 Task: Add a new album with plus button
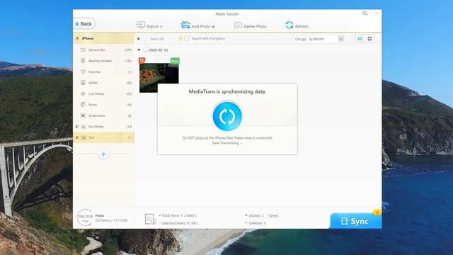103,154
